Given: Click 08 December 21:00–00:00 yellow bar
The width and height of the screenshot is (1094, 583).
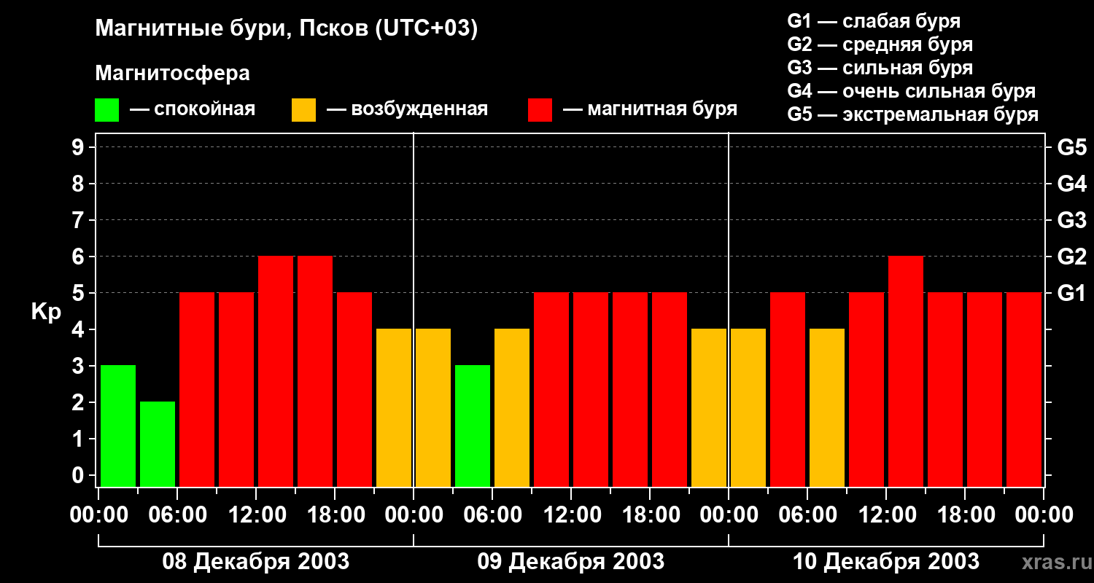Looking at the screenshot, I should tap(394, 407).
